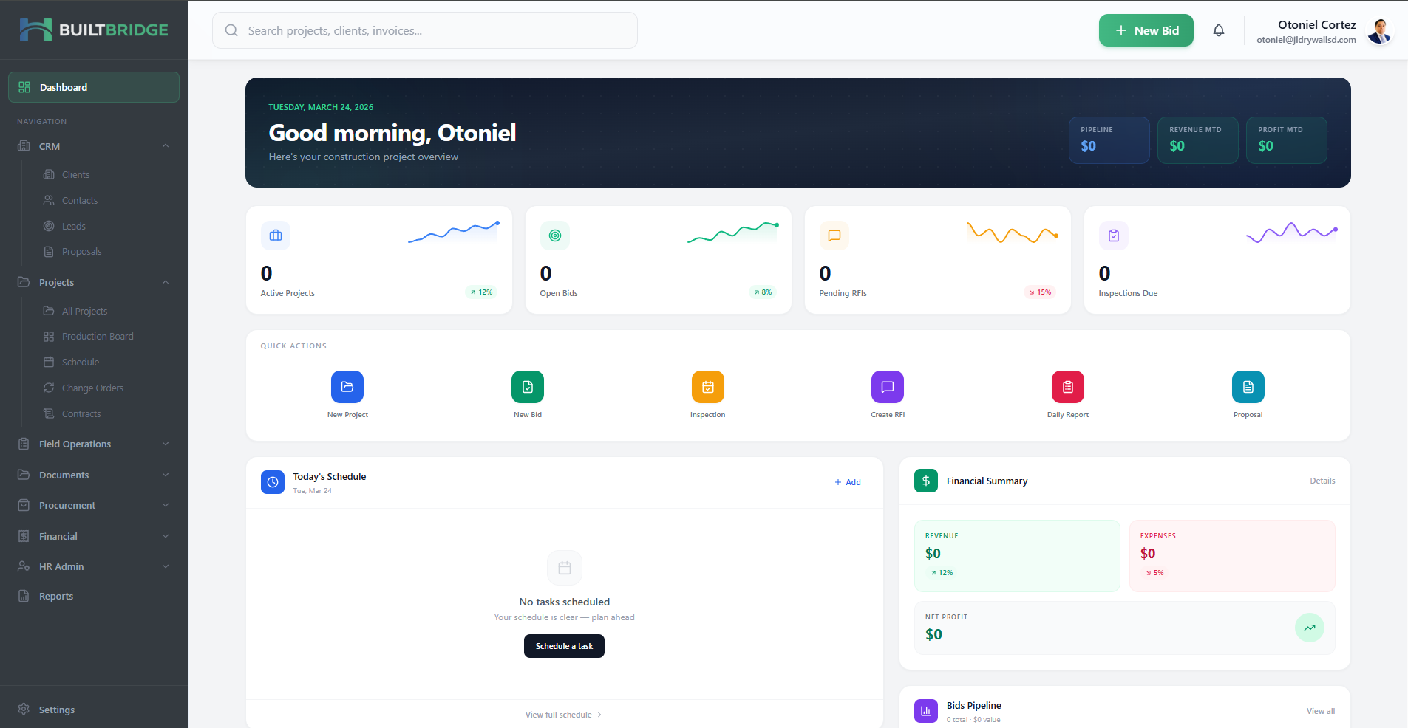This screenshot has height=728, width=1408.
Task: Navigate to the Leads section
Action: click(x=74, y=226)
